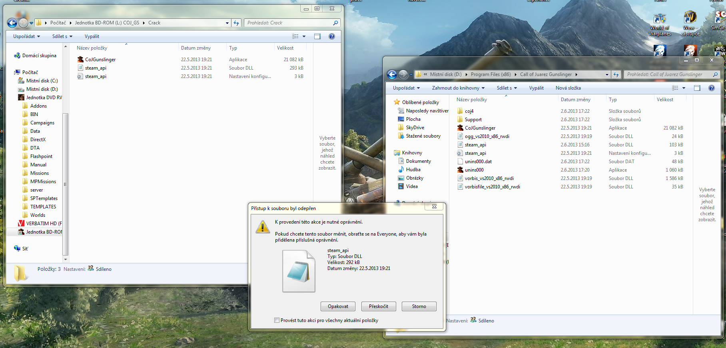Click Vypálit in Crack window toolbar
This screenshot has width=726, height=348.
92,36
